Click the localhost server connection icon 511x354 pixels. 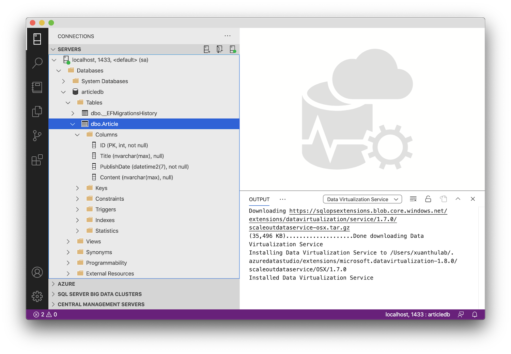[67, 60]
